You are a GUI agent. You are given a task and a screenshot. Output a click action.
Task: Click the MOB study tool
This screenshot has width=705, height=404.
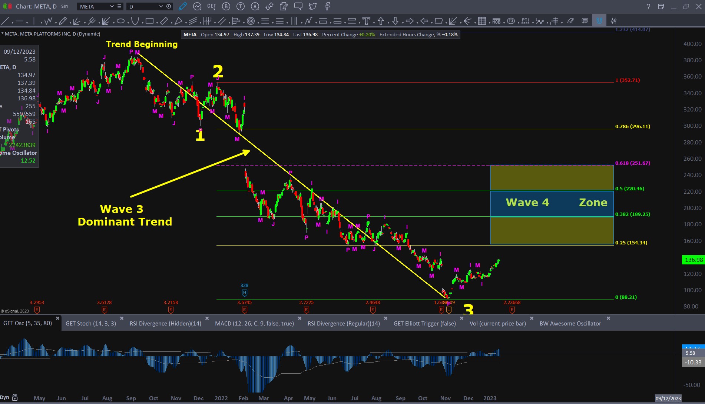point(496,21)
